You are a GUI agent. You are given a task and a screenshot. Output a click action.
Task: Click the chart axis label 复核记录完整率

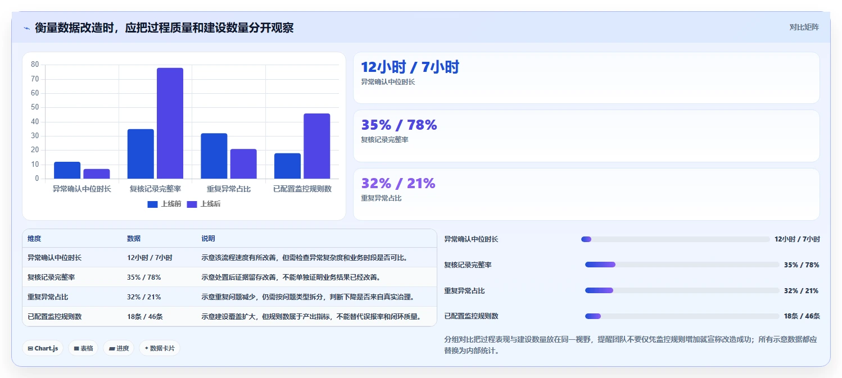click(x=155, y=189)
